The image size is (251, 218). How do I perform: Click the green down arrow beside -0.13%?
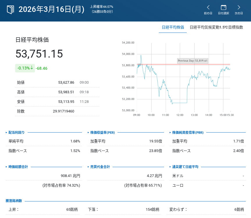[32, 68]
